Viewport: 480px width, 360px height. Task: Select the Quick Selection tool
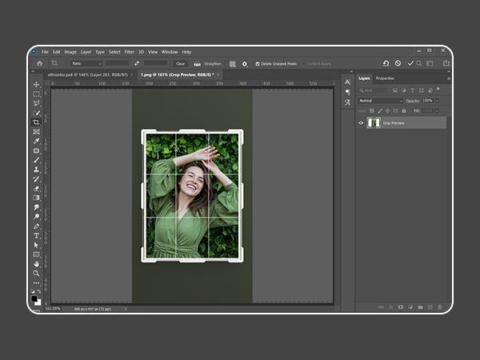click(x=37, y=113)
